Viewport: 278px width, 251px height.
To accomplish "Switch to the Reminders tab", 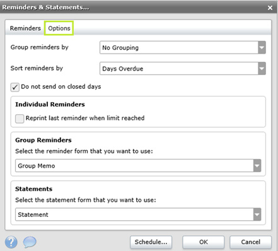I will tap(25, 28).
